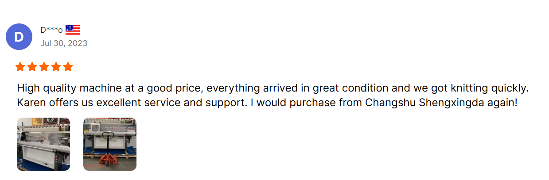Select the first orange rating star
Viewport: 549px width, 180px height.
pyautogui.click(x=20, y=67)
